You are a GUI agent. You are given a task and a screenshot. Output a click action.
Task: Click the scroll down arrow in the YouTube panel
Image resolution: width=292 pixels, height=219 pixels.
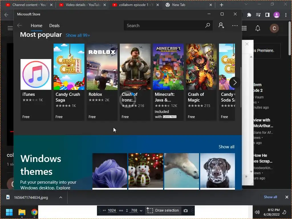pyautogui.click(x=251, y=171)
